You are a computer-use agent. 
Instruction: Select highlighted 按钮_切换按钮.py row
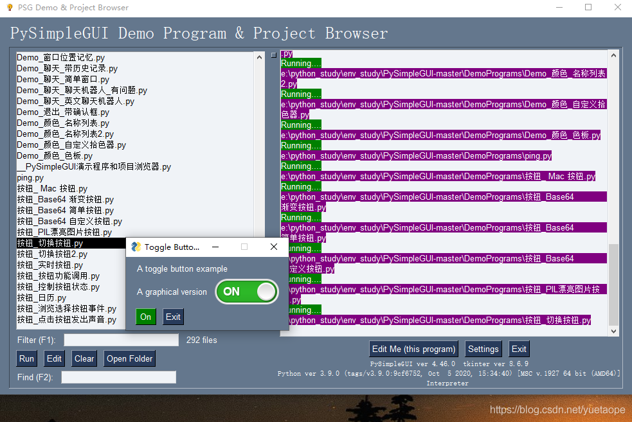point(71,243)
